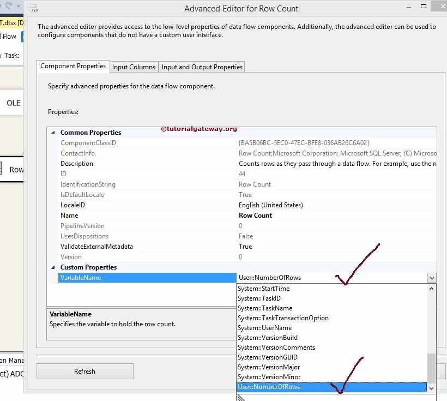Select the OLE DB source component on the left
The image size is (447, 401).
pyautogui.click(x=13, y=103)
